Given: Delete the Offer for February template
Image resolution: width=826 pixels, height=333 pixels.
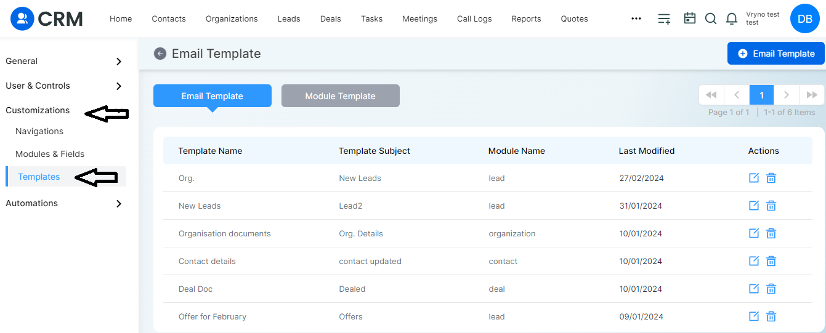Looking at the screenshot, I should (771, 316).
